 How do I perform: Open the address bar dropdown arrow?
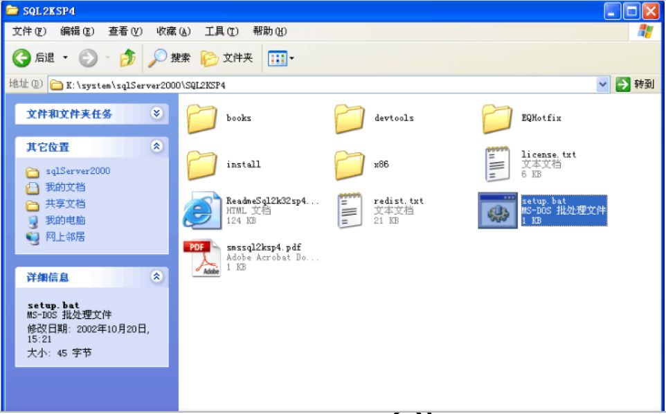click(602, 83)
